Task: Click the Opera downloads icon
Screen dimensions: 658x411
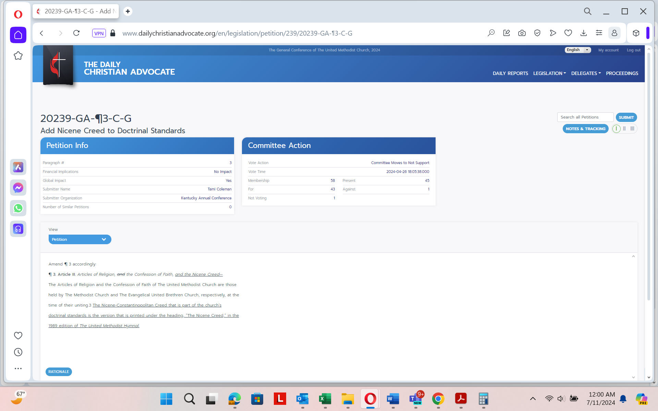Action: click(x=583, y=33)
